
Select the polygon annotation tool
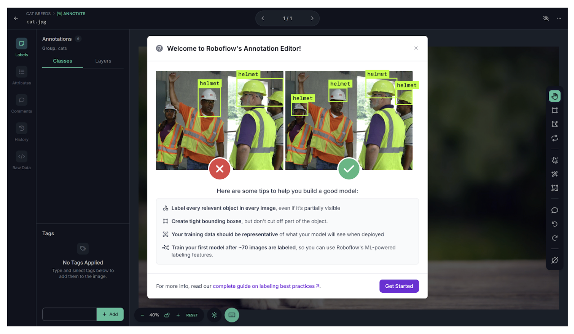[x=555, y=124]
